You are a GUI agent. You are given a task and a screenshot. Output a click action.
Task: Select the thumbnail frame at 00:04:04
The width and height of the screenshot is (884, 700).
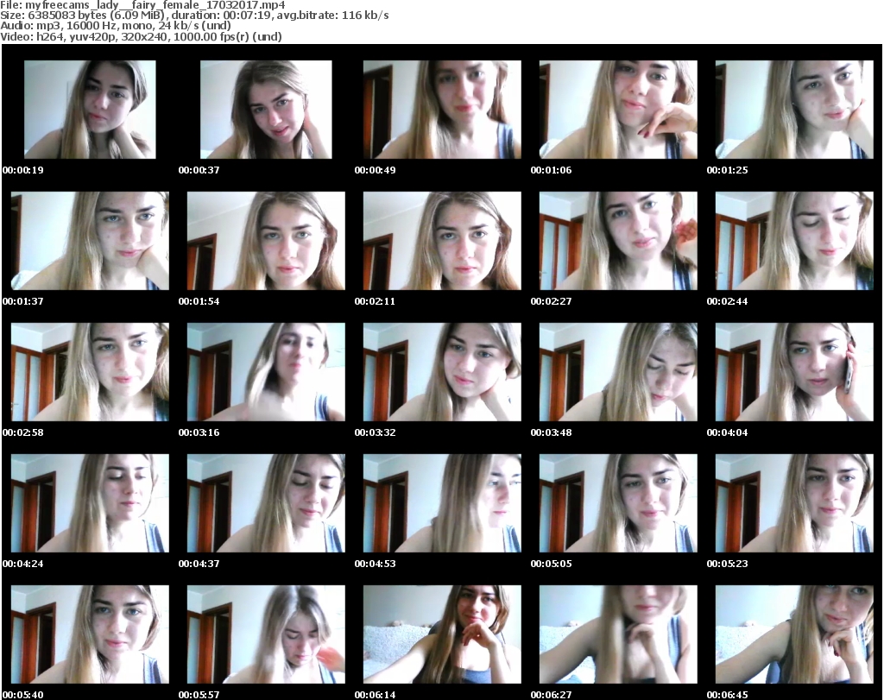coord(794,372)
